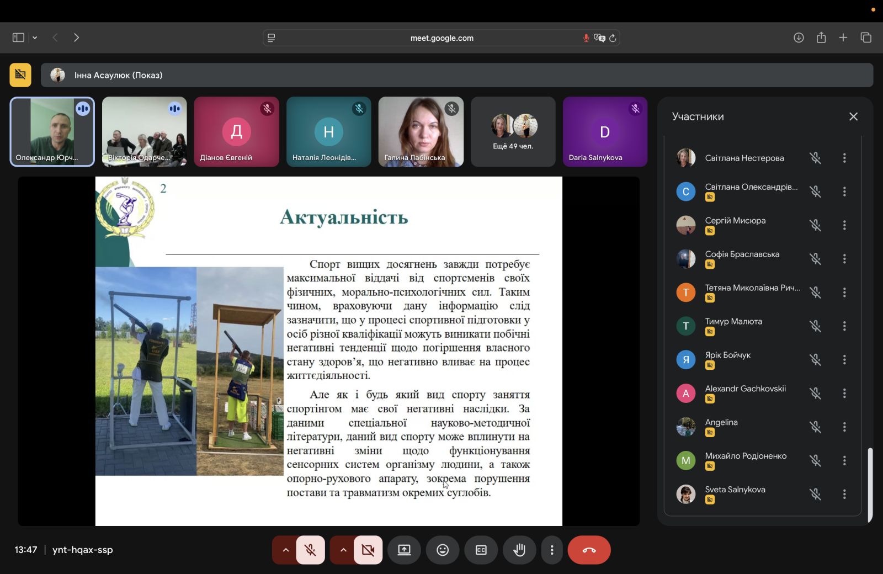883x574 pixels.
Task: Close the Участники panel
Action: point(853,116)
